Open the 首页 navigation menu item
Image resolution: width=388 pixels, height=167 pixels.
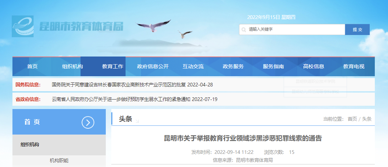pyautogui.click(x=32, y=66)
